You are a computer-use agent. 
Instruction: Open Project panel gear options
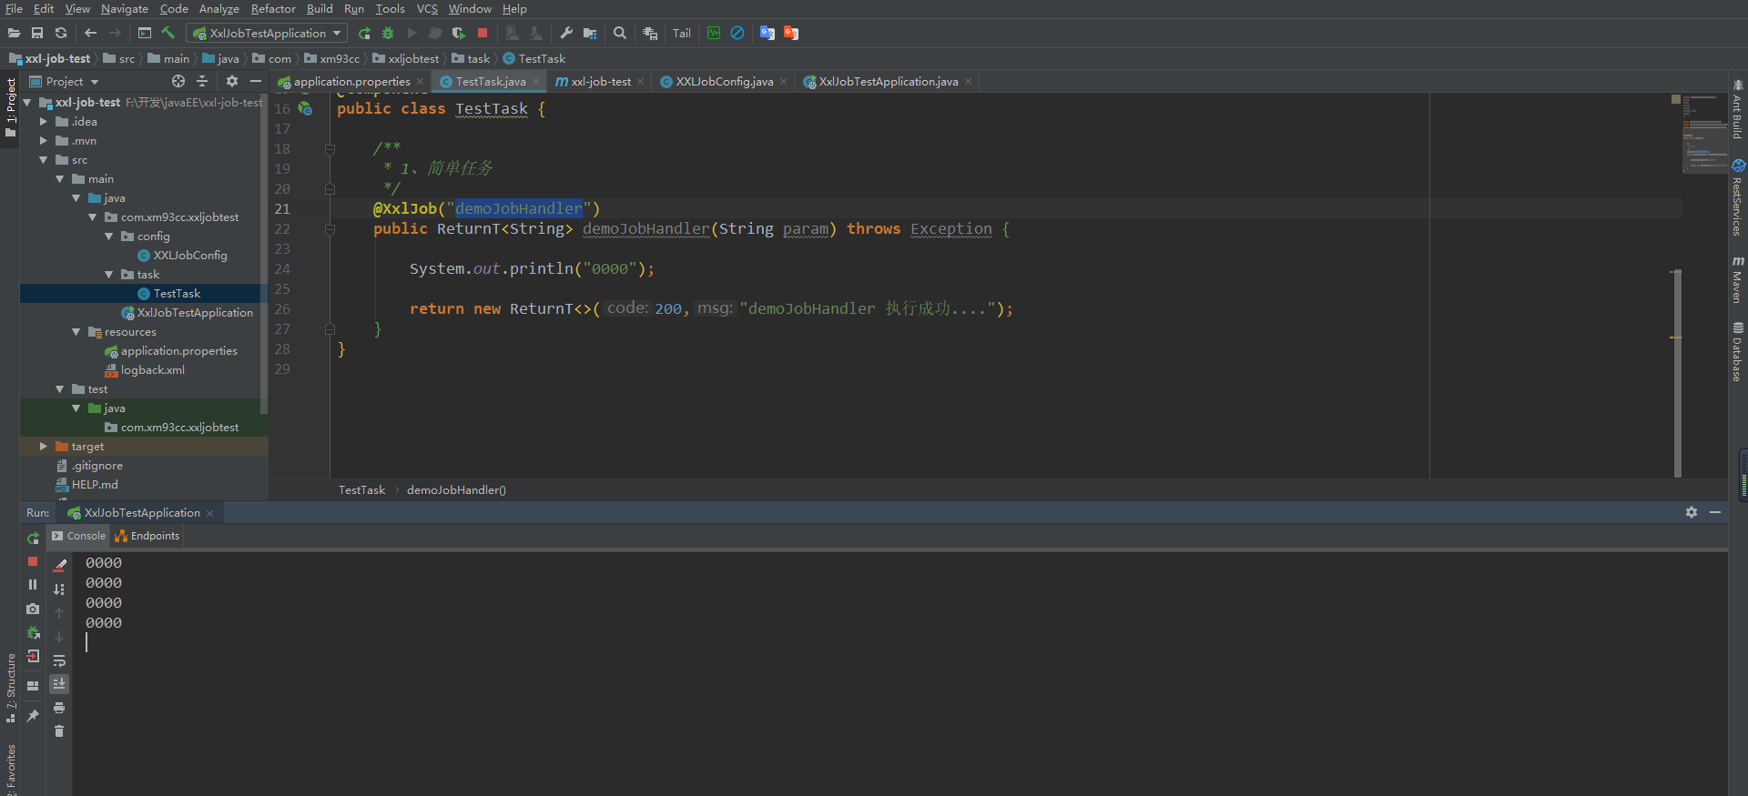point(232,81)
